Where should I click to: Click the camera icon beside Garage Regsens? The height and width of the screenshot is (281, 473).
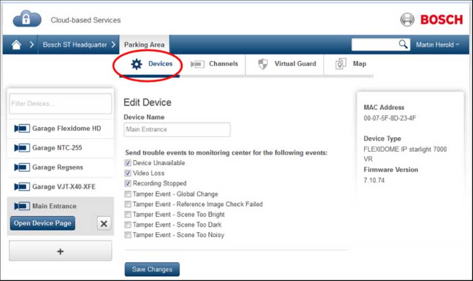point(21,167)
